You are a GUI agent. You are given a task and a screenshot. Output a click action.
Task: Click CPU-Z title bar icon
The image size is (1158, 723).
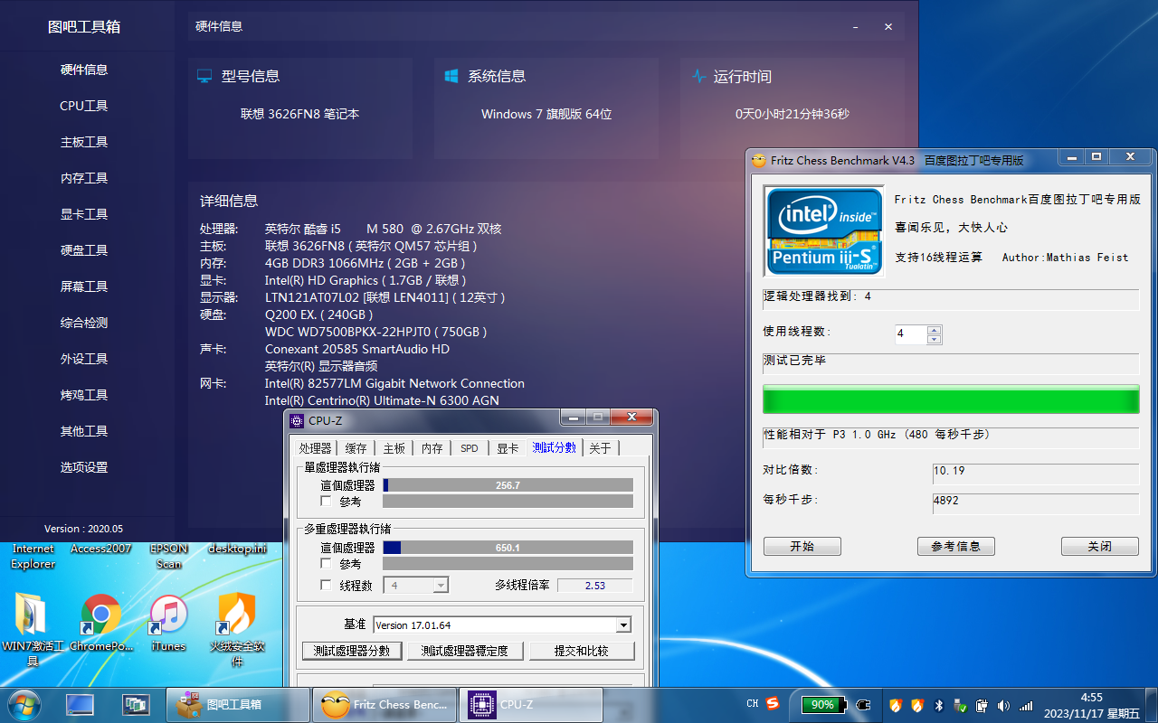[297, 420]
